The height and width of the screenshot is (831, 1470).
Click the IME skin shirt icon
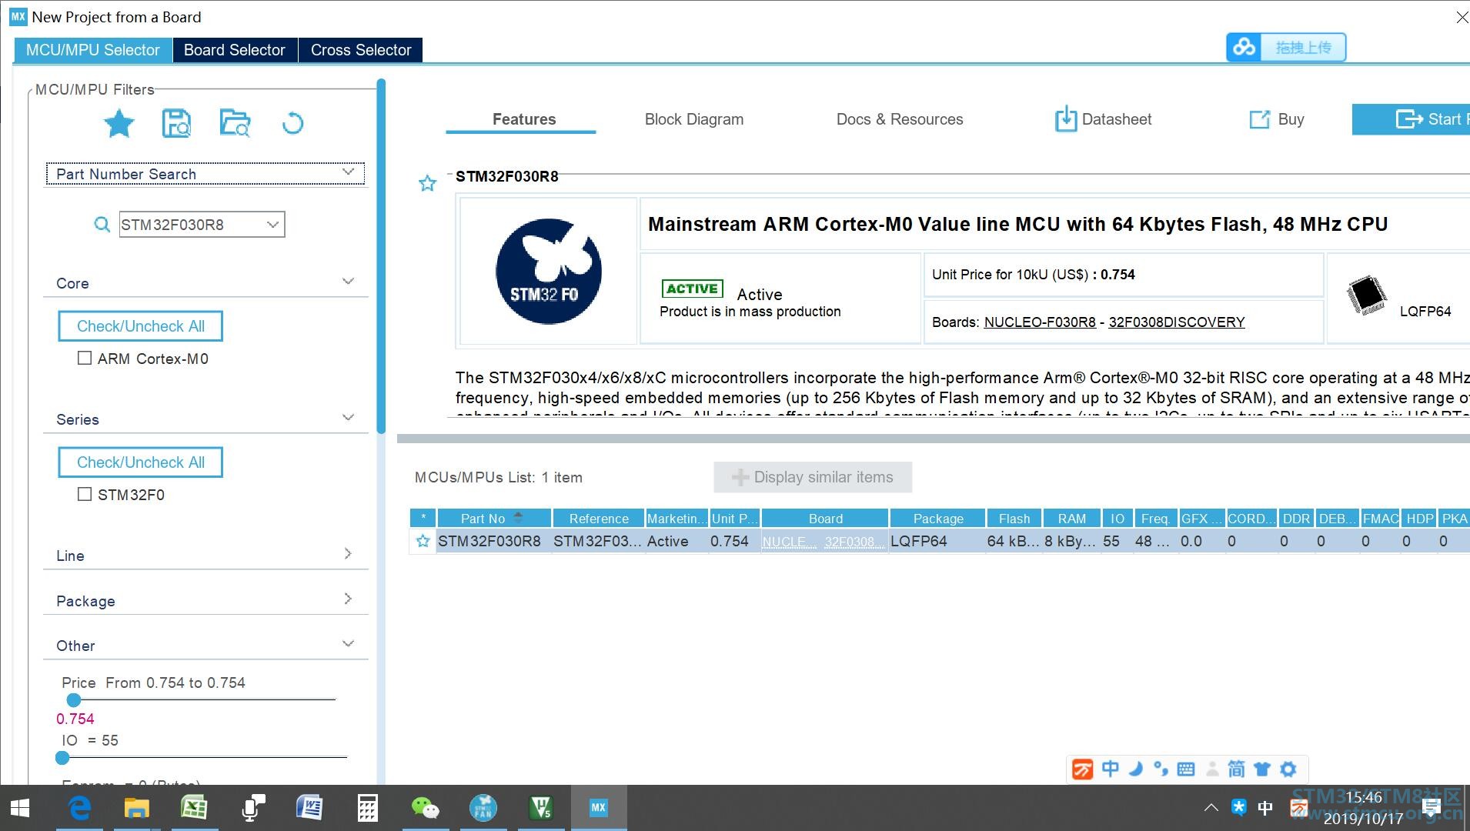[x=1262, y=769]
